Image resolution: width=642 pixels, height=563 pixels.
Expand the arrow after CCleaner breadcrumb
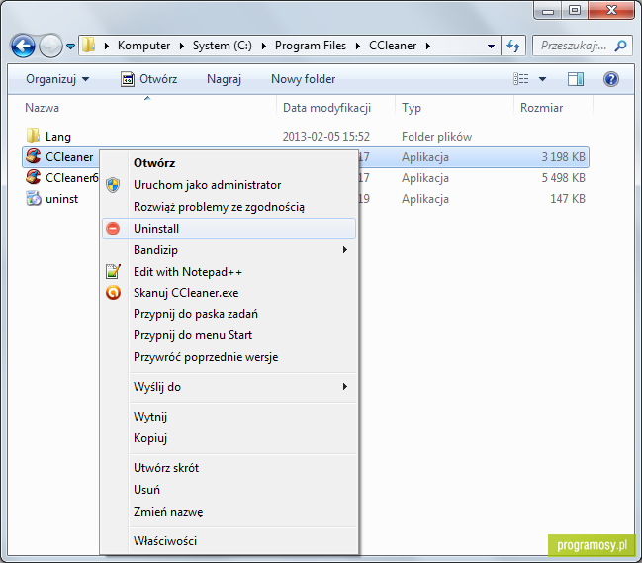[428, 46]
